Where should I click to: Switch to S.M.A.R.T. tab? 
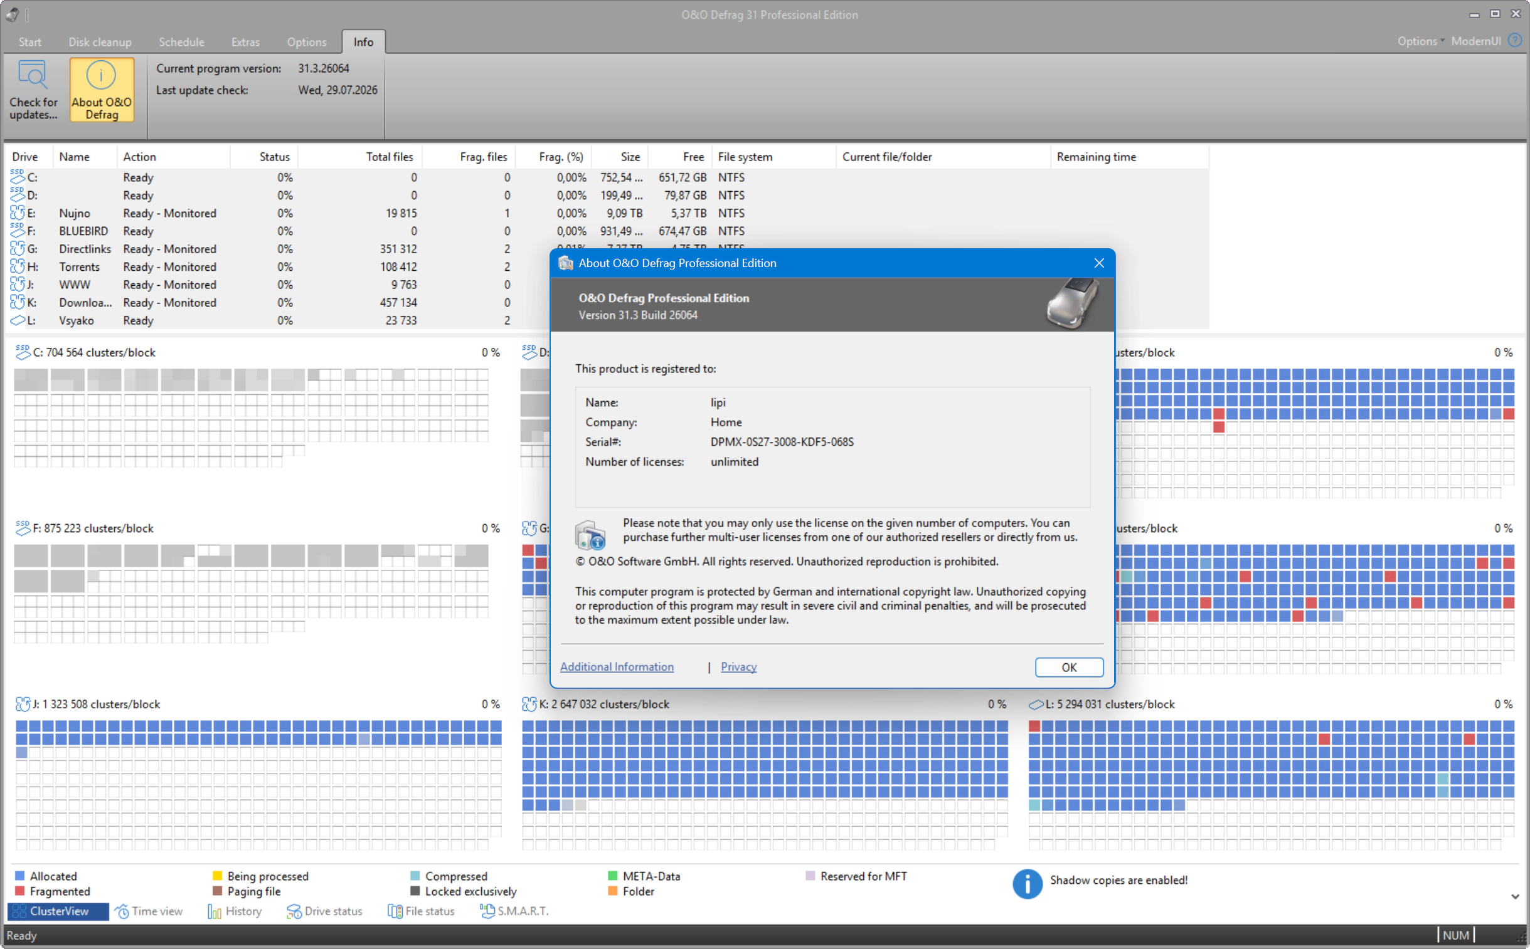pyautogui.click(x=514, y=911)
